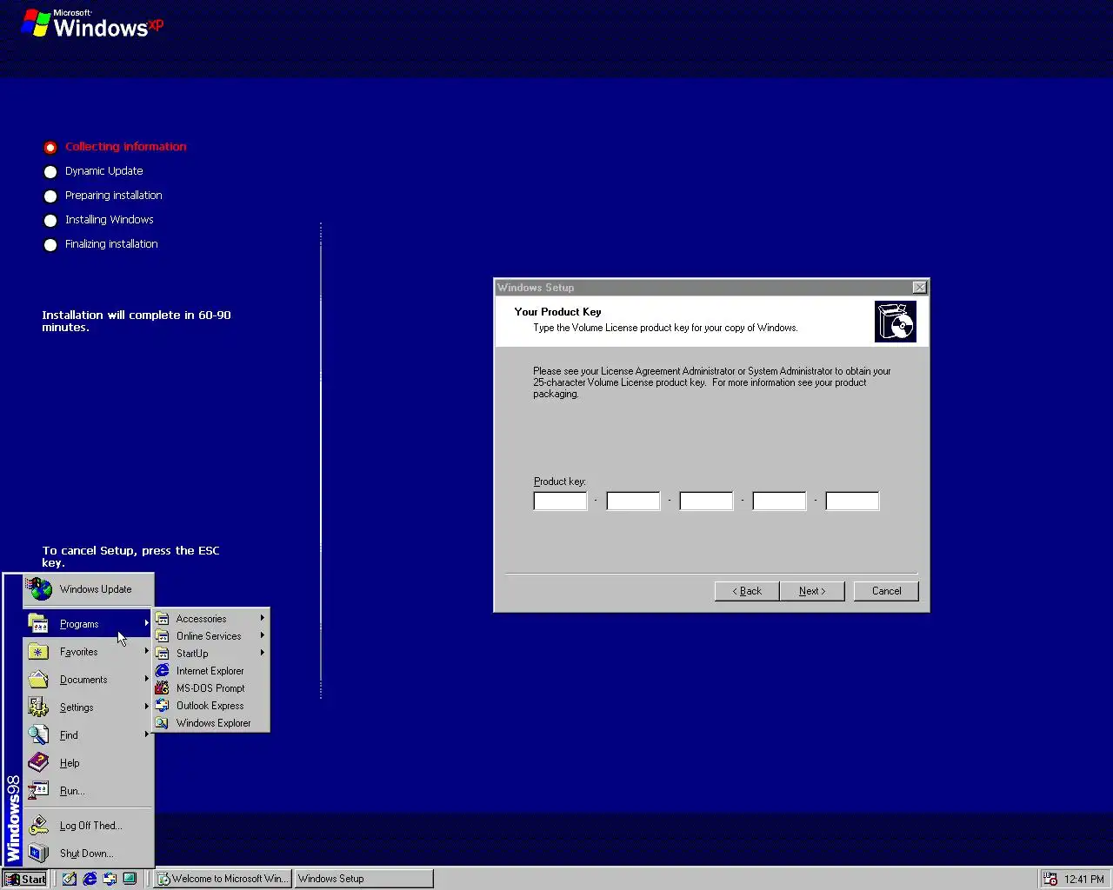1113x890 pixels.
Task: Click the 12:41 PM taskbar clock
Action: click(x=1084, y=879)
